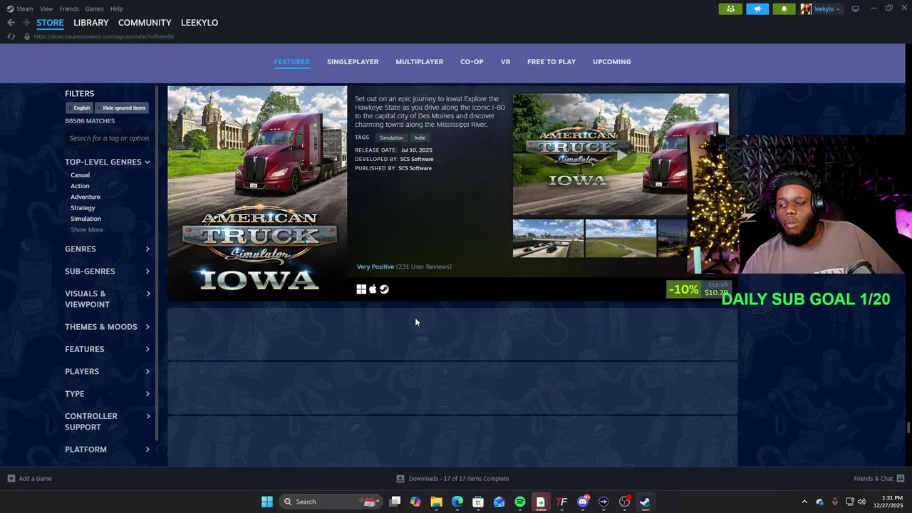Play the American Truck Simulator Iowa trailer

point(621,155)
